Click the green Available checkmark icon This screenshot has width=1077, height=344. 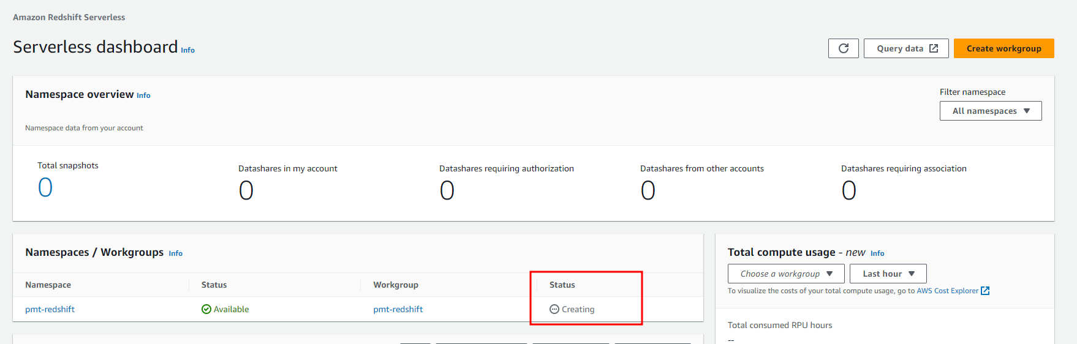pyautogui.click(x=206, y=309)
